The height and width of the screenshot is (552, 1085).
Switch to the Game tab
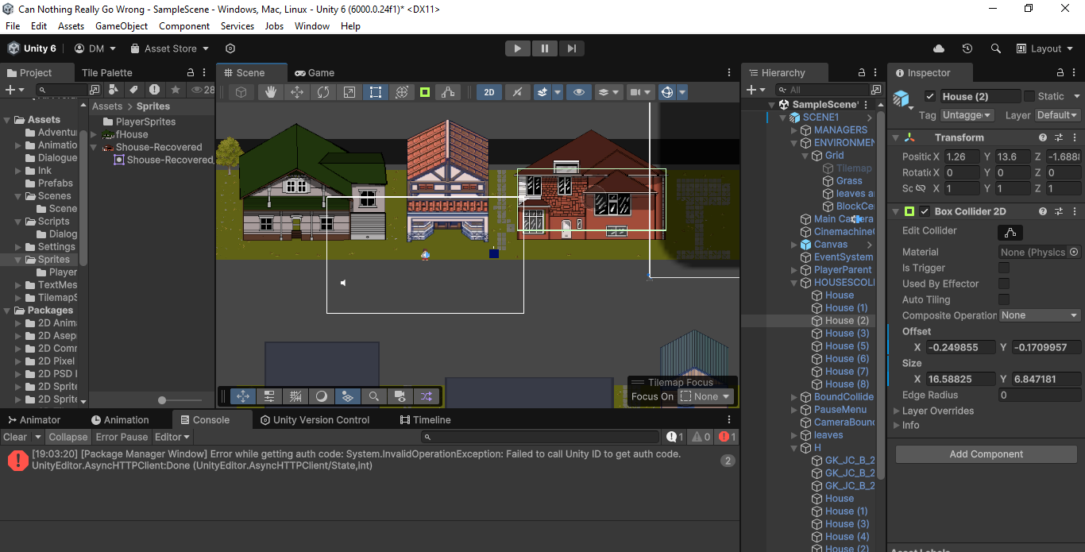coord(315,73)
